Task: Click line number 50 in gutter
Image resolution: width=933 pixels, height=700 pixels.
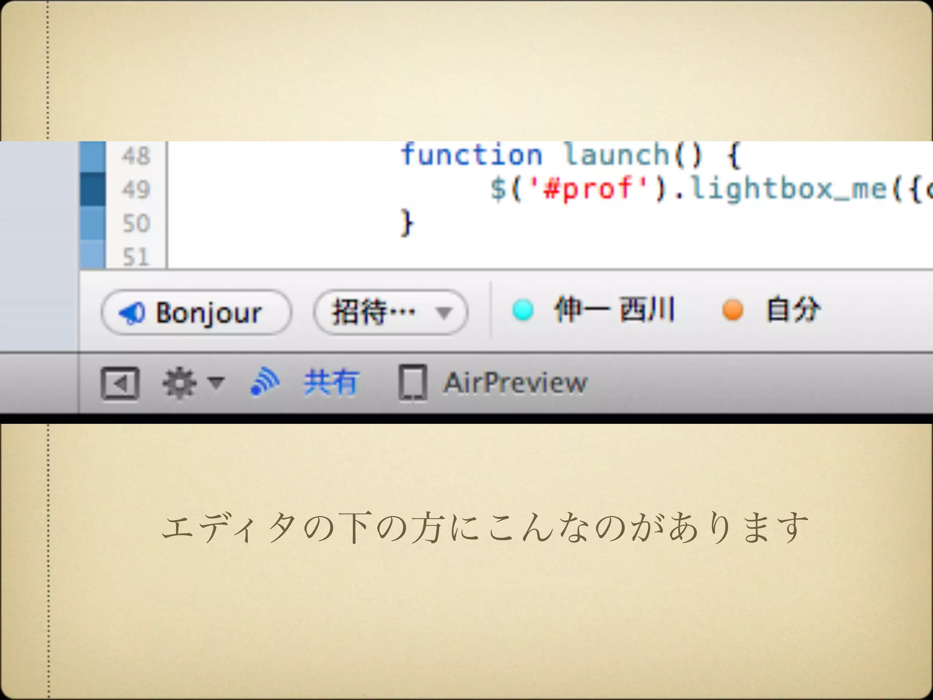Action: pos(136,223)
